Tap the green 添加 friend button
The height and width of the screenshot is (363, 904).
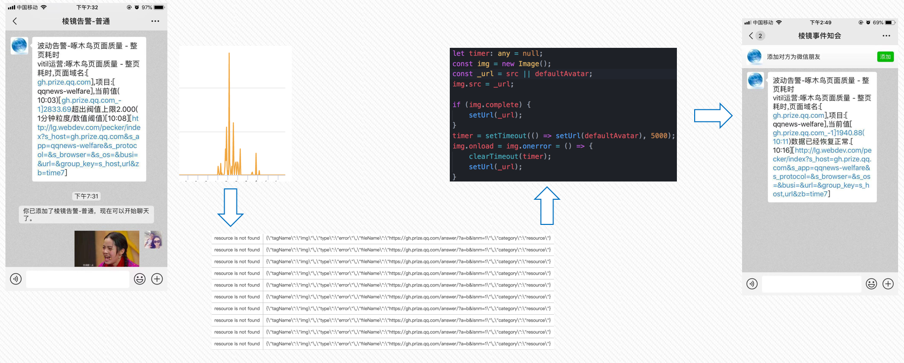885,57
